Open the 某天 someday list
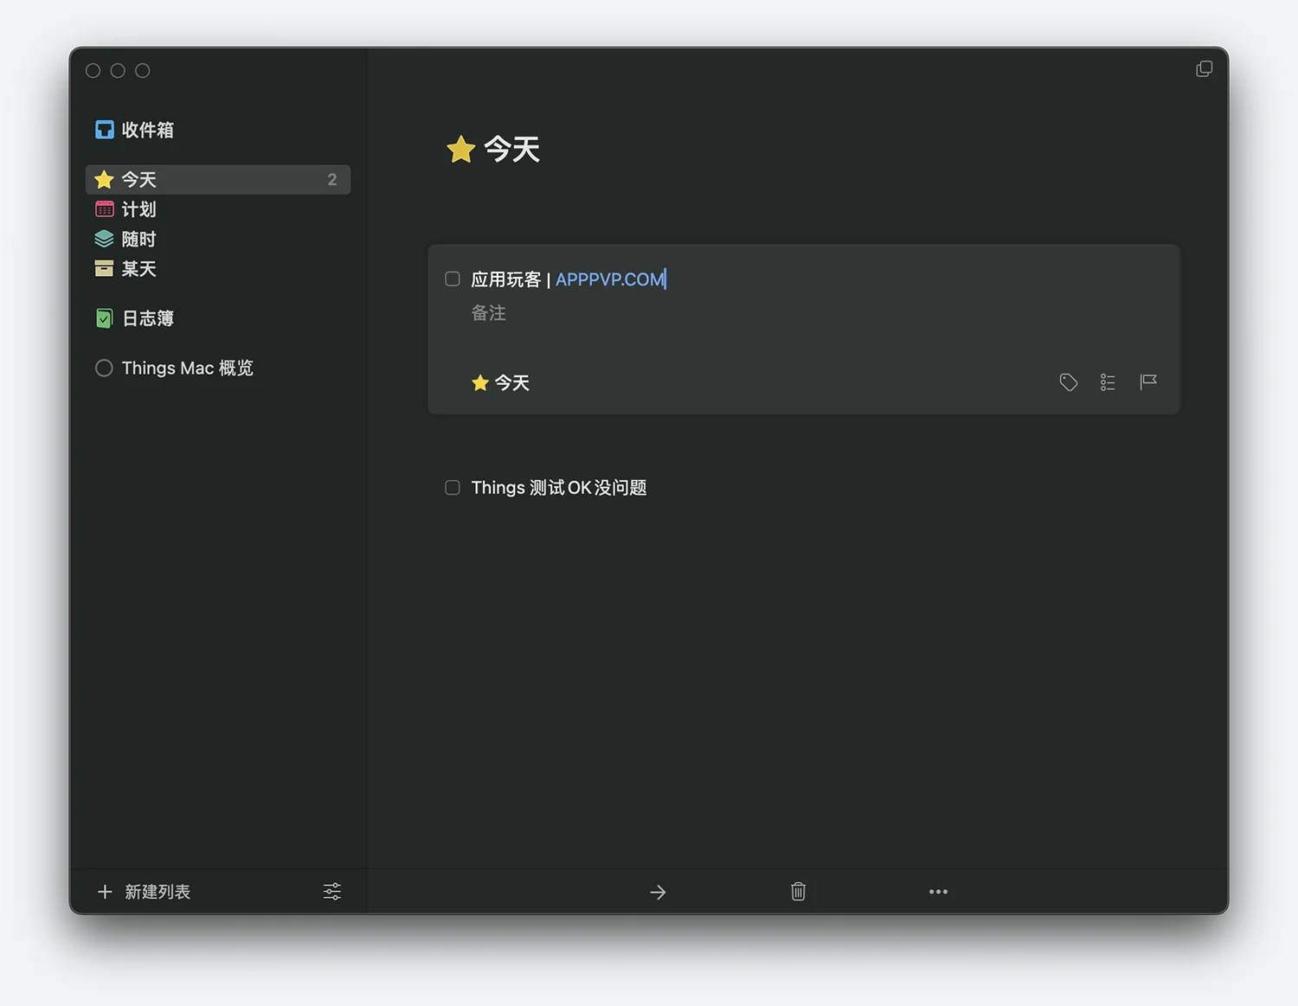This screenshot has height=1006, width=1298. pos(138,269)
